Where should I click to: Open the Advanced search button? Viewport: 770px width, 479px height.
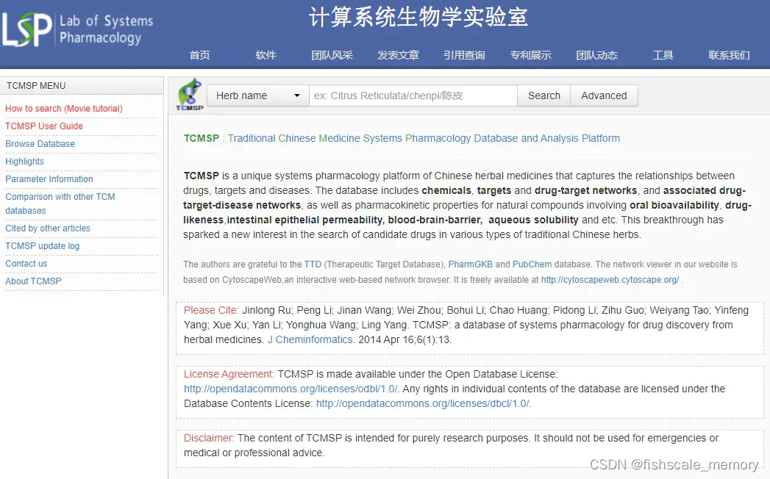(x=604, y=96)
